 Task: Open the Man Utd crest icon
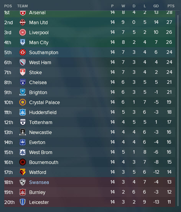coord(23,22)
